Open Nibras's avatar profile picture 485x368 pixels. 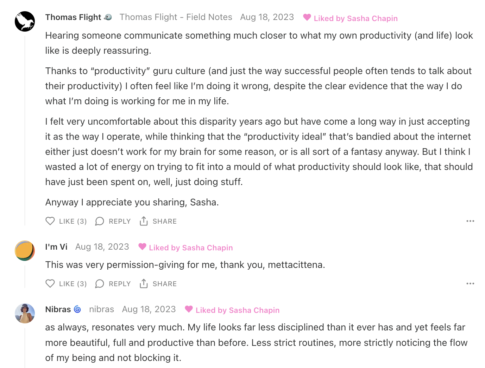pyautogui.click(x=25, y=313)
